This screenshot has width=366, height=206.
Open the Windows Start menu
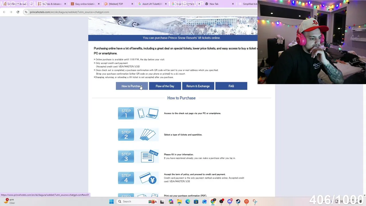coord(111,201)
